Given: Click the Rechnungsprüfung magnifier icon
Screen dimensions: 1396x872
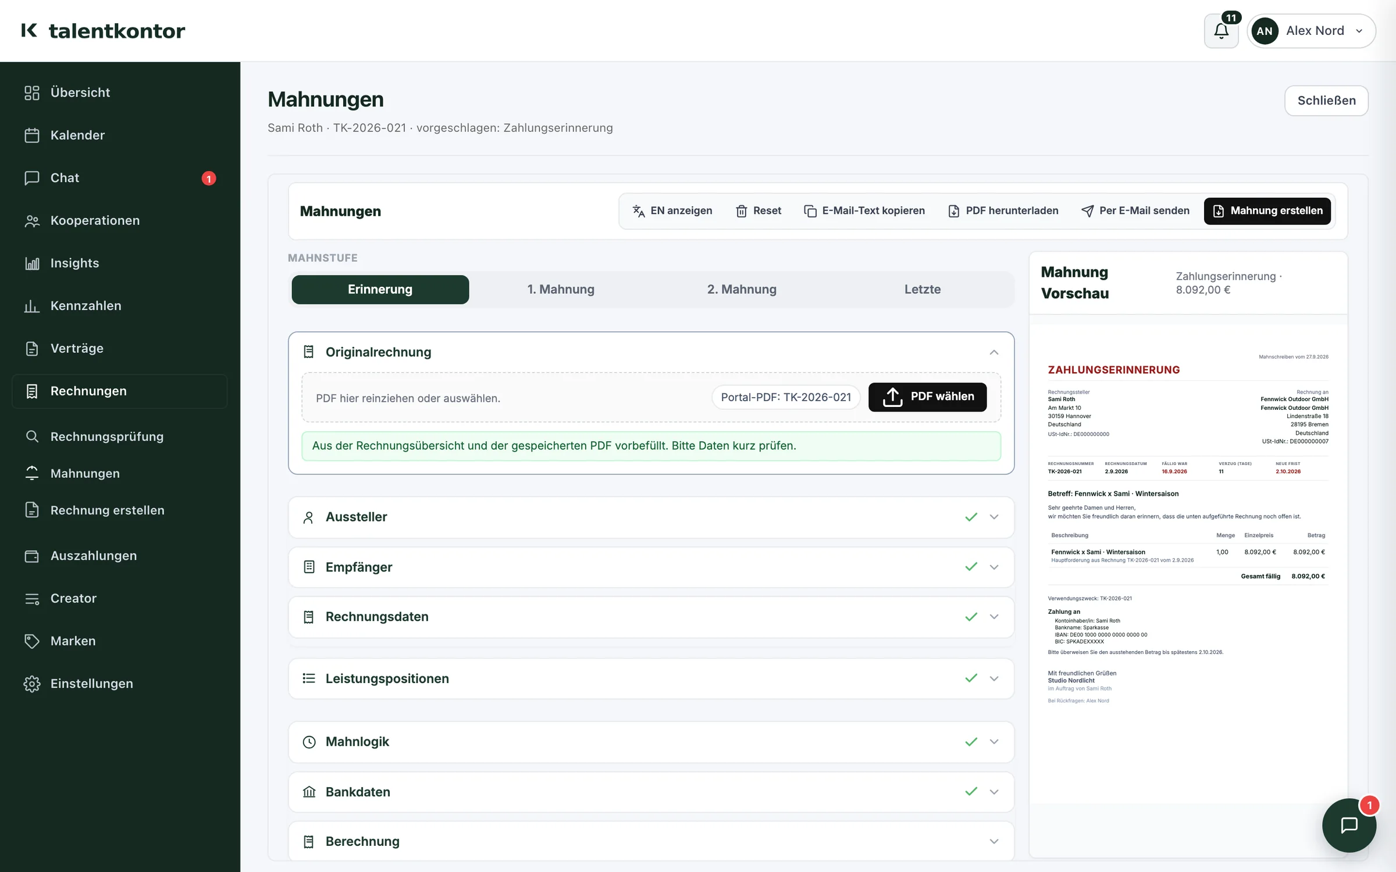Looking at the screenshot, I should [32, 437].
